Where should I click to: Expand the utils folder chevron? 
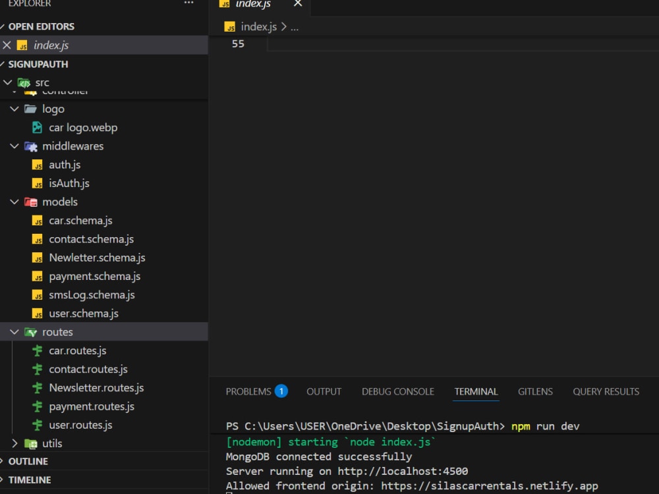[x=14, y=443]
